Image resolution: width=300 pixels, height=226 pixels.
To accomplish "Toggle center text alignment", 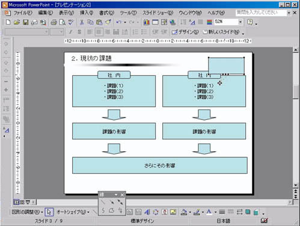I will 99,32.
